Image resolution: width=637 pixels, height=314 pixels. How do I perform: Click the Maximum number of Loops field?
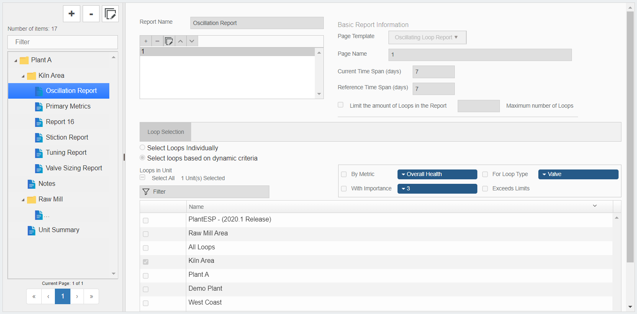coord(479,106)
